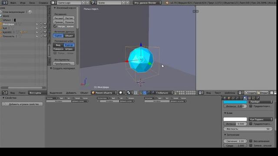Click the Blender logo in info header
The height and width of the screenshot is (156, 278).
point(167,3)
